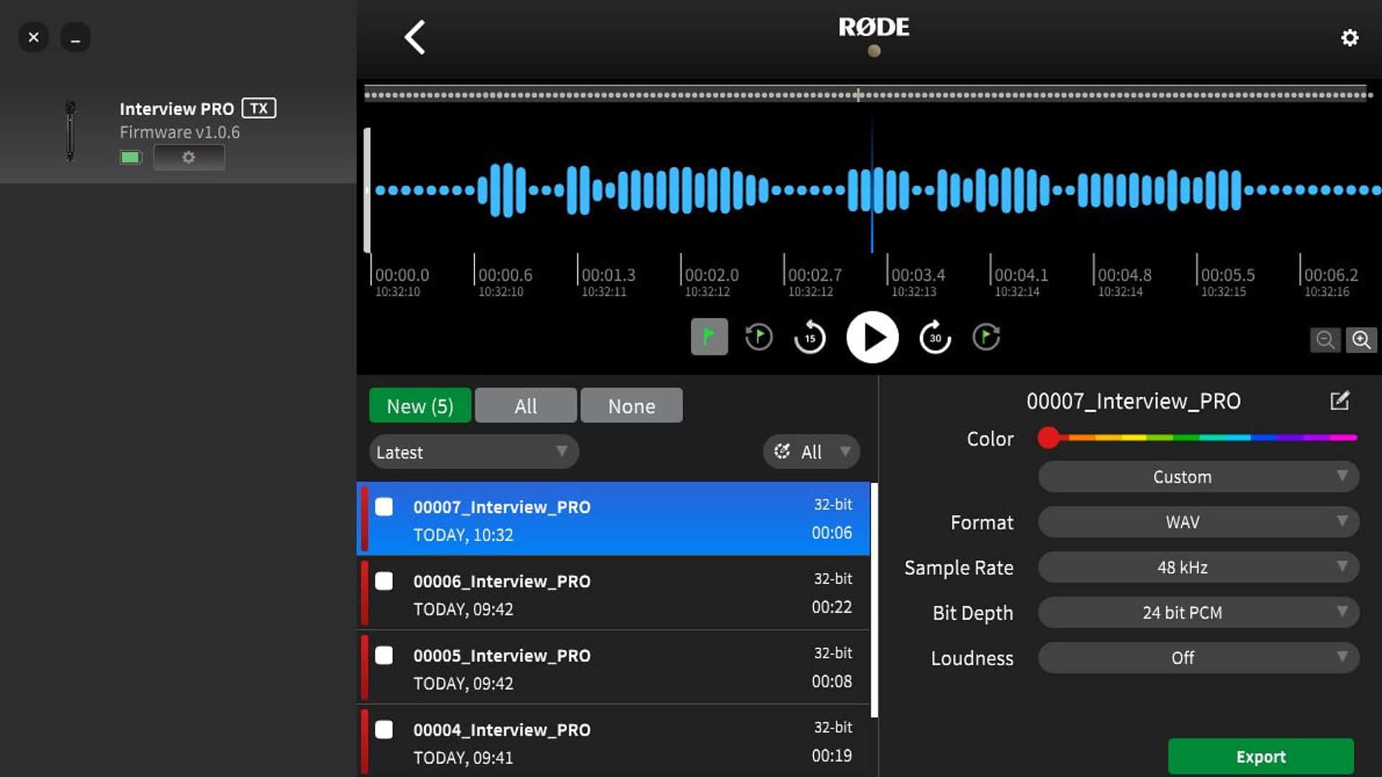Skip forward 30 seconds
Viewport: 1382px width, 777px height.
click(x=935, y=337)
